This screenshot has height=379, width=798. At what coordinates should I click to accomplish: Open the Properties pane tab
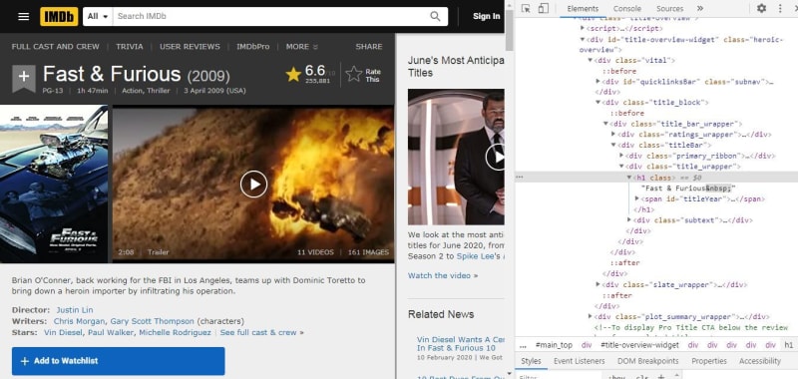(709, 361)
